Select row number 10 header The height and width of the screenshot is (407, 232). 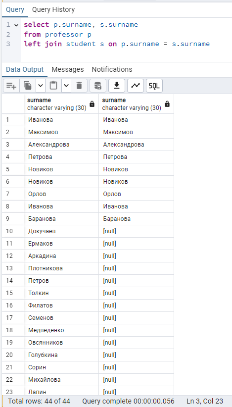click(x=13, y=231)
